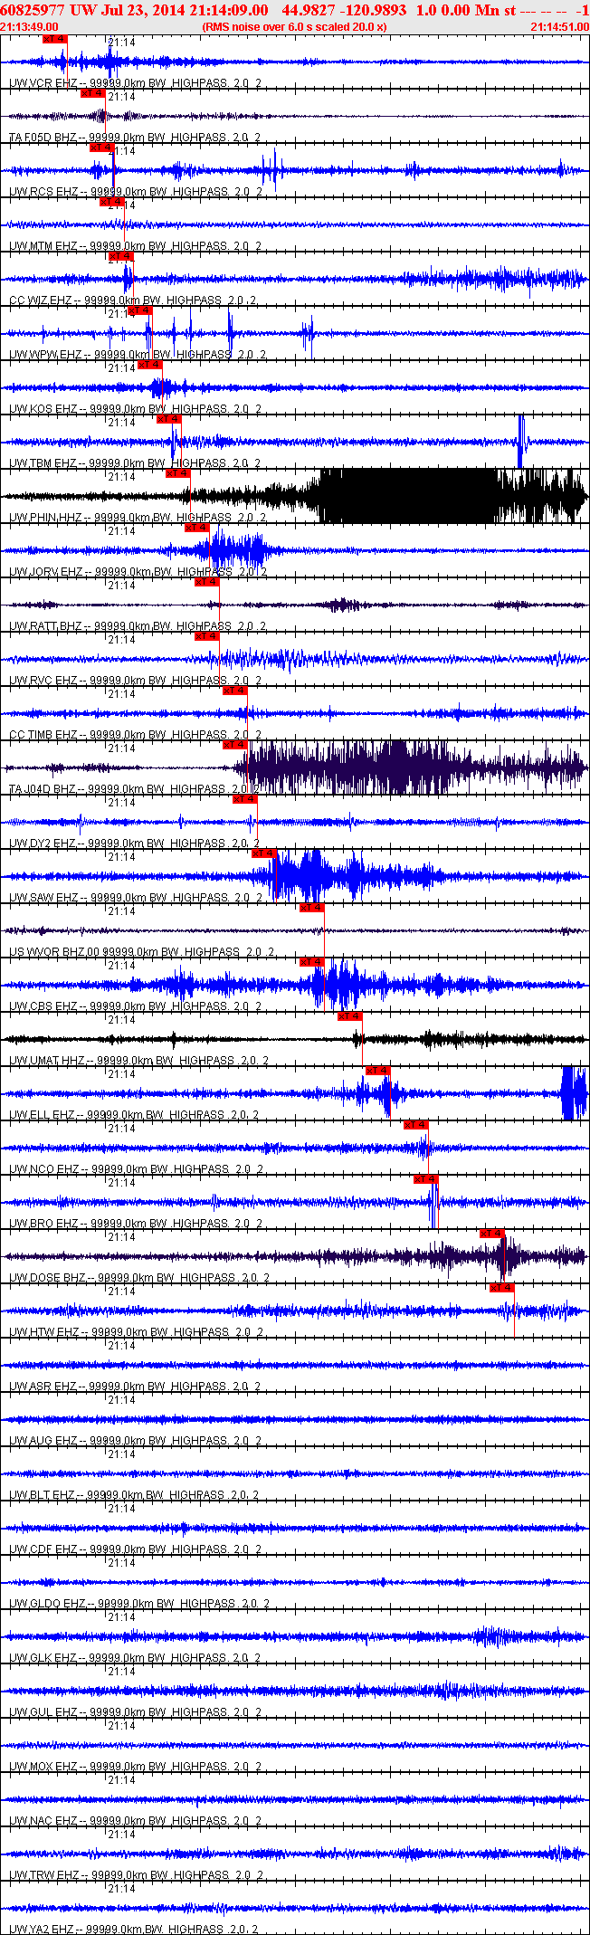Click the red pick marker on UW.DOSE trace
This screenshot has height=1935, width=590.
[492, 1234]
